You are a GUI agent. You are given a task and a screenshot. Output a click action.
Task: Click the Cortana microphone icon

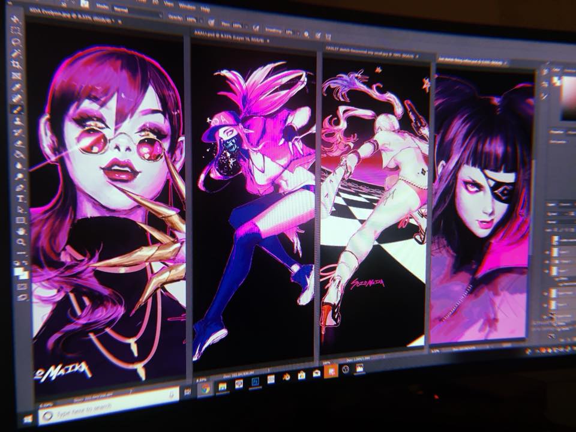(171, 394)
